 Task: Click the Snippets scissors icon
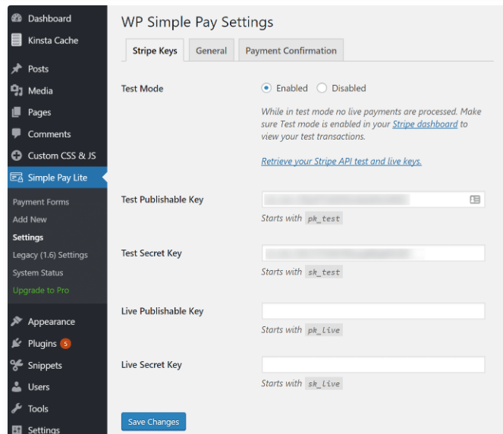click(x=17, y=365)
